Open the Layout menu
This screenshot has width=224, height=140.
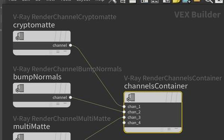(83, 1)
